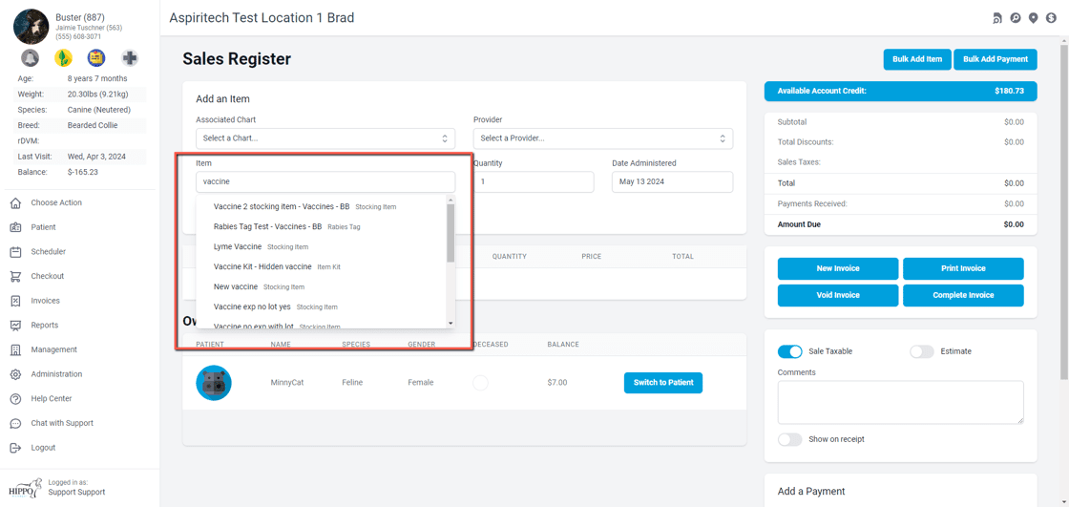Viewport: 1069px width, 507px height.
Task: Click the Bulk Add Item button
Action: pos(917,59)
